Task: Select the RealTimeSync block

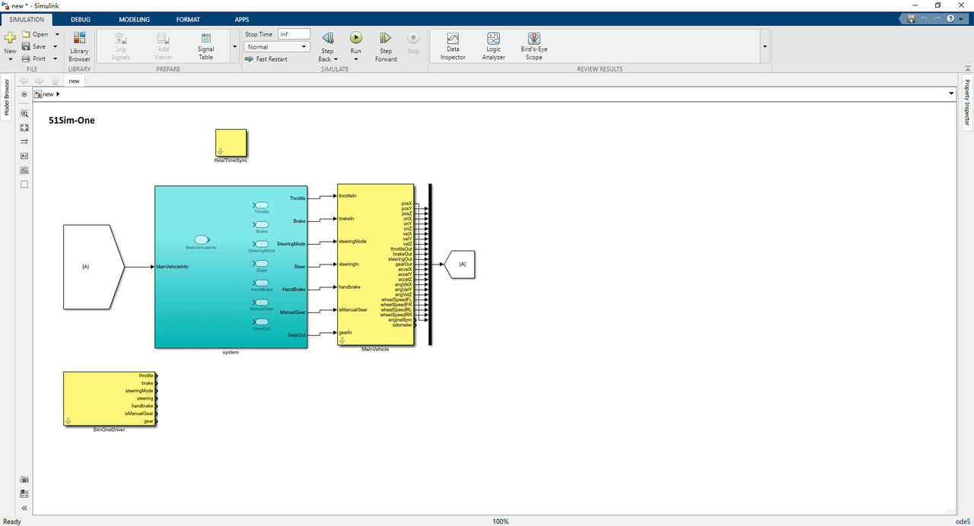Action: pyautogui.click(x=231, y=143)
